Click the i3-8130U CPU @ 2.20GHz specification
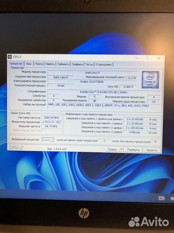Screen dimensions: 174x233 click(x=104, y=92)
